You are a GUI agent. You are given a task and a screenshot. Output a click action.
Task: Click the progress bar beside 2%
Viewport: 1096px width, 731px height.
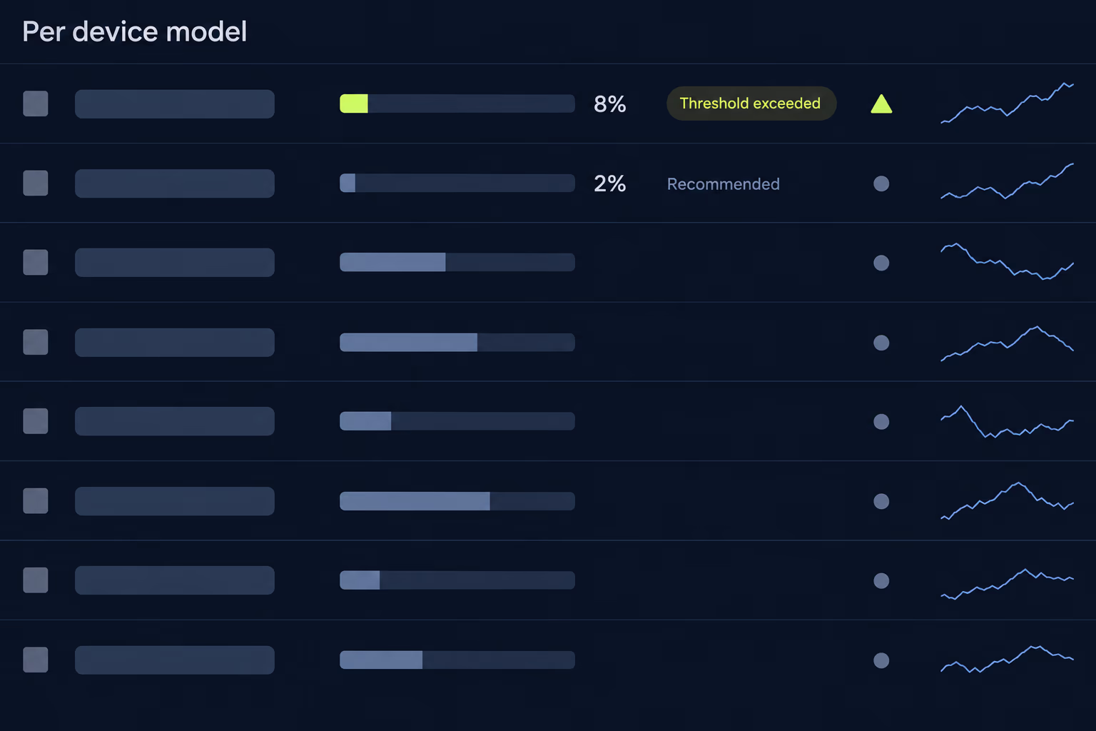[x=457, y=183]
